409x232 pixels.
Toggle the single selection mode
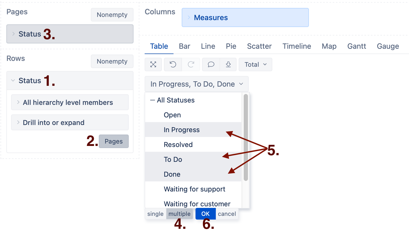(x=155, y=214)
